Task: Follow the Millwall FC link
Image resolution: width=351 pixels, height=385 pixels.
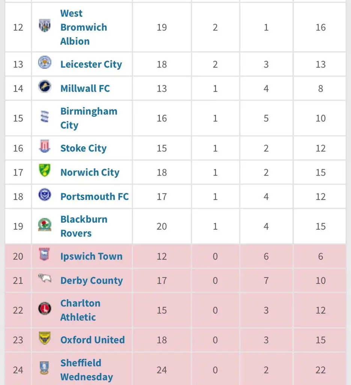Action: click(85, 88)
